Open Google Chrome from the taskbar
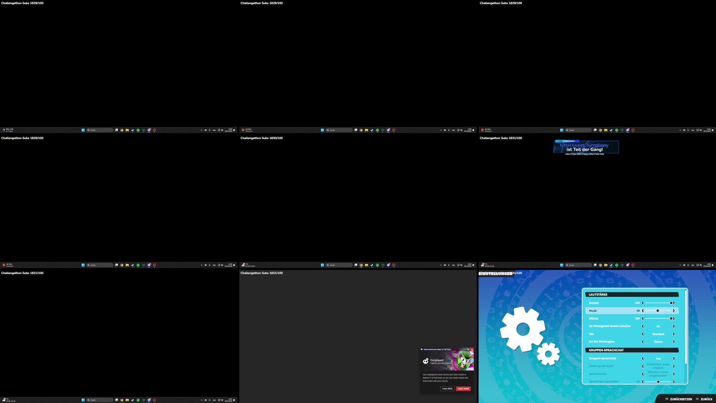This screenshot has width=716, height=403. [x=121, y=400]
